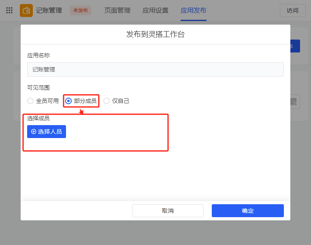Click the 未发布 status badge

tap(81, 10)
